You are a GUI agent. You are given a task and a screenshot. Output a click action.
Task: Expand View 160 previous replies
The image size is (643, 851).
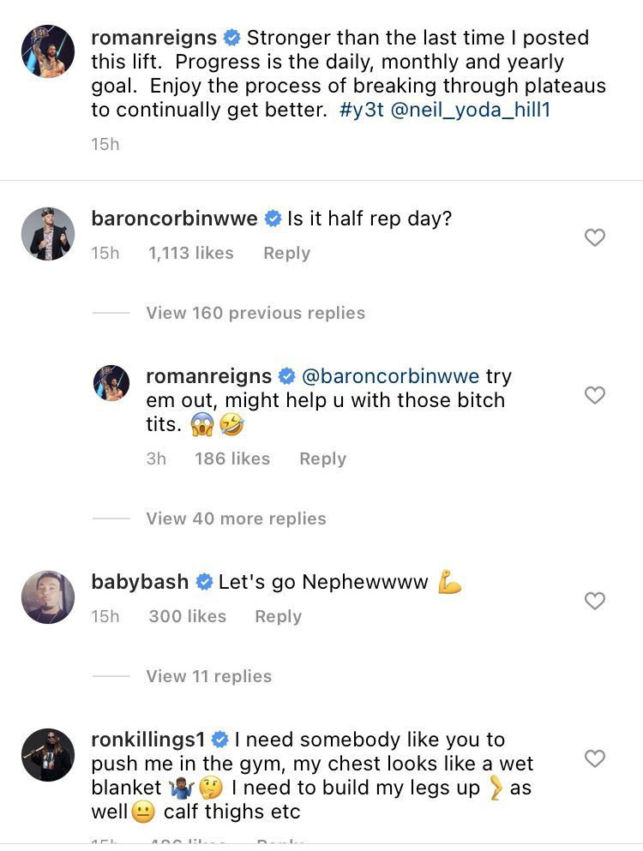(255, 313)
